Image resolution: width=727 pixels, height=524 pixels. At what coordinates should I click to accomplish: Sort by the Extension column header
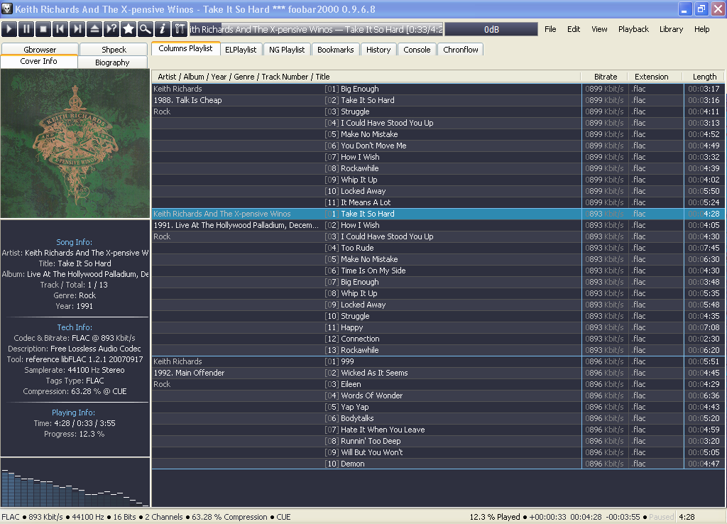pyautogui.click(x=655, y=77)
